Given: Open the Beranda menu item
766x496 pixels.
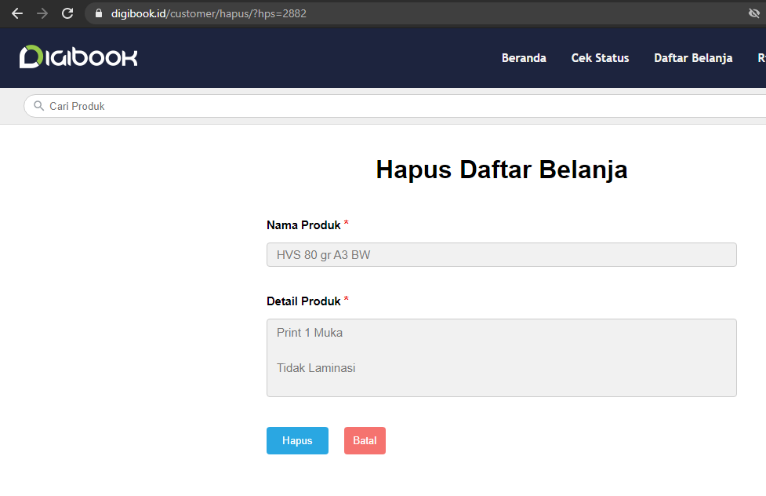Looking at the screenshot, I should tap(524, 58).
